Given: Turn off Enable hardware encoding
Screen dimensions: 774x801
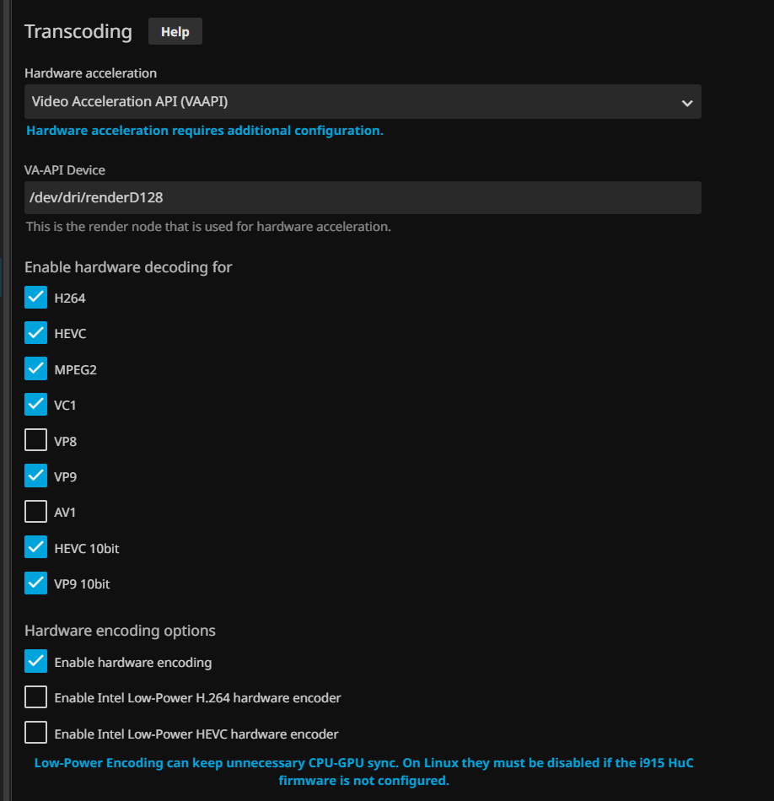Looking at the screenshot, I should click(36, 662).
